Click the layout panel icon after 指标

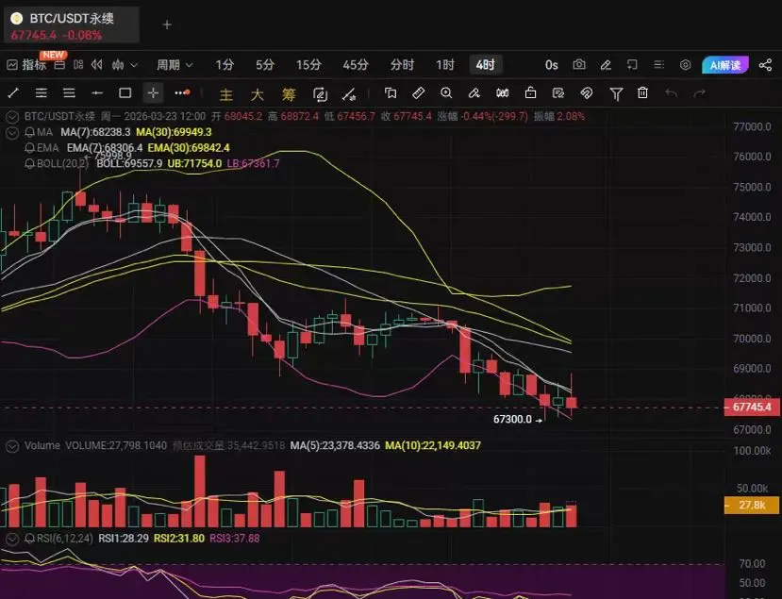[59, 65]
